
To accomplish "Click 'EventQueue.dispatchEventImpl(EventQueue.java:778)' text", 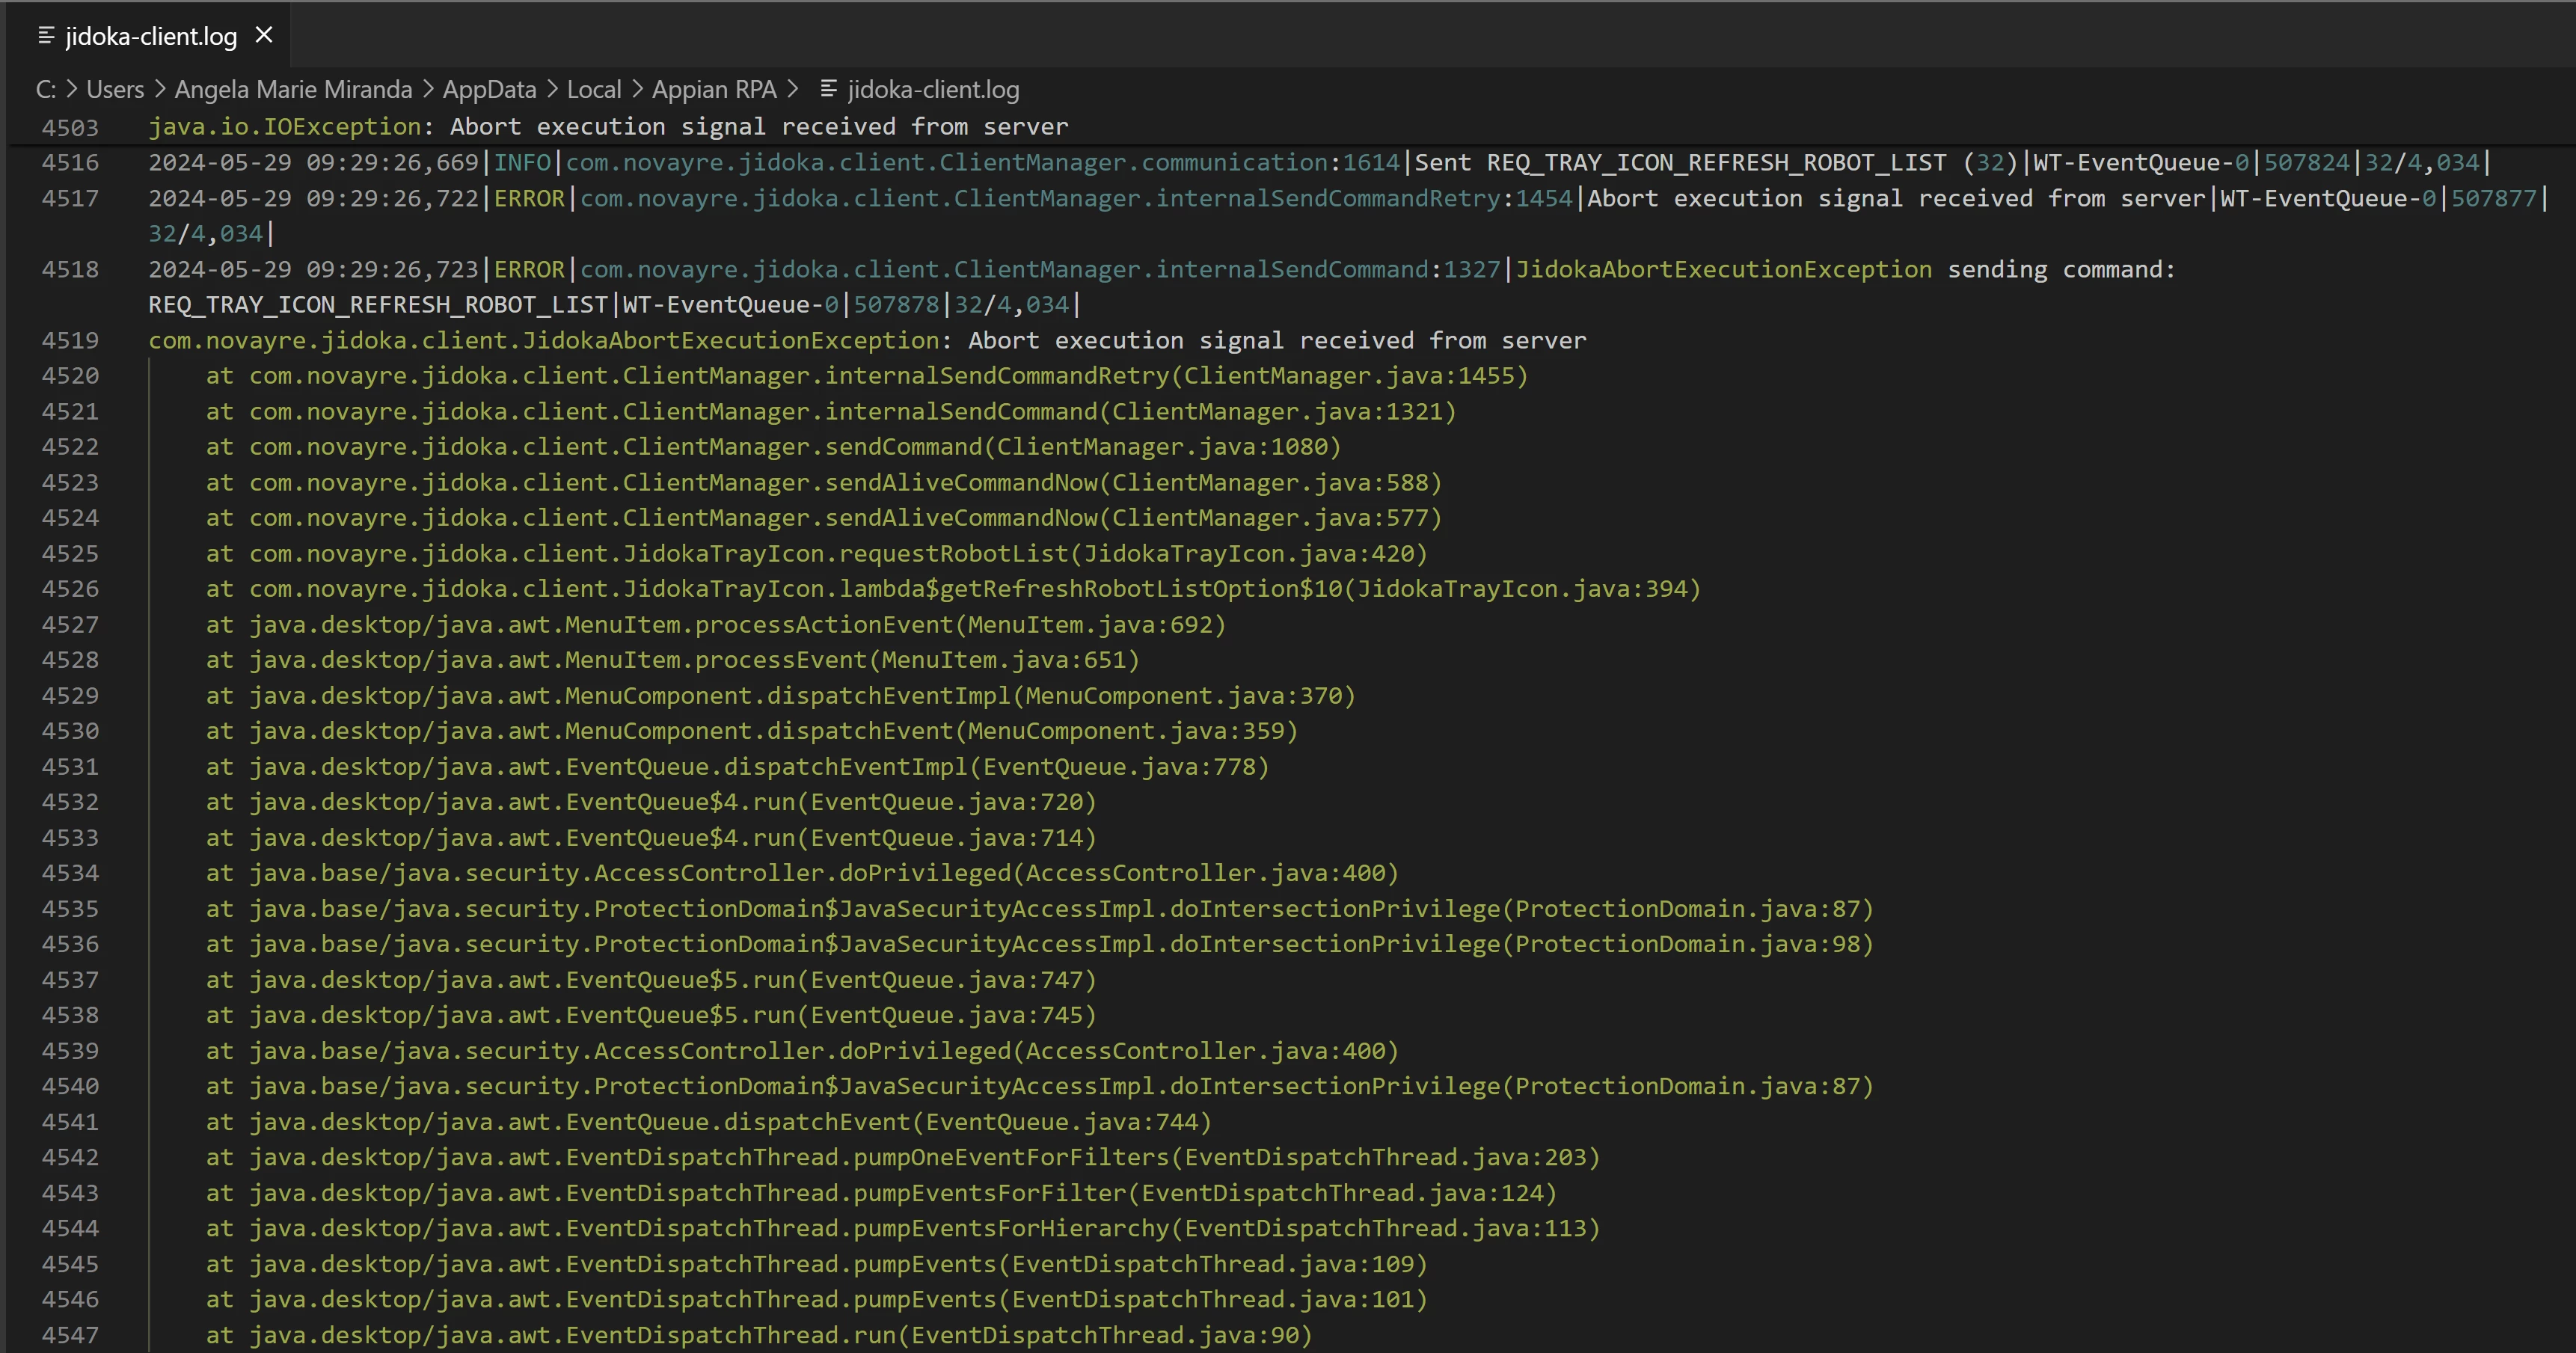I will (x=918, y=767).
